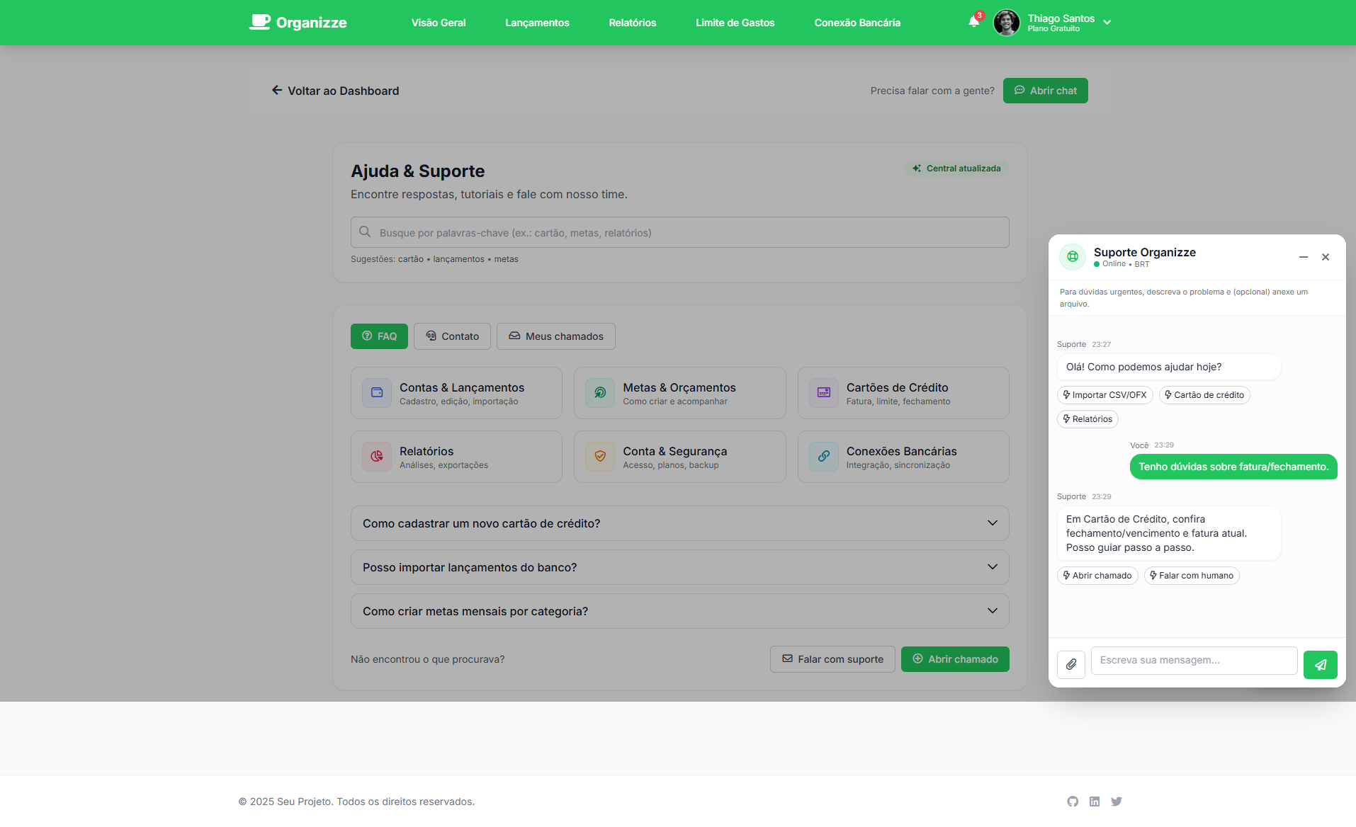Open Conexões Bancárias category card
The height and width of the screenshot is (827, 1356).
tap(903, 457)
